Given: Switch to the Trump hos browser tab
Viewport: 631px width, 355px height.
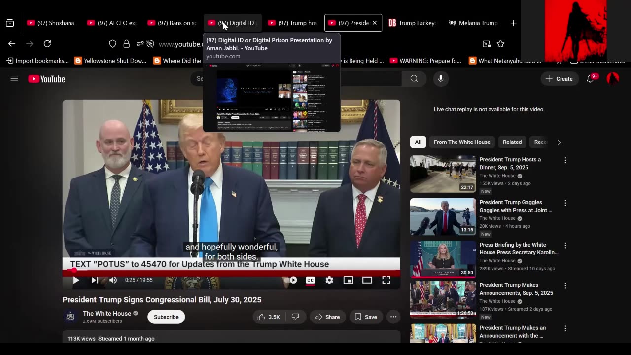Looking at the screenshot, I should click(x=293, y=23).
